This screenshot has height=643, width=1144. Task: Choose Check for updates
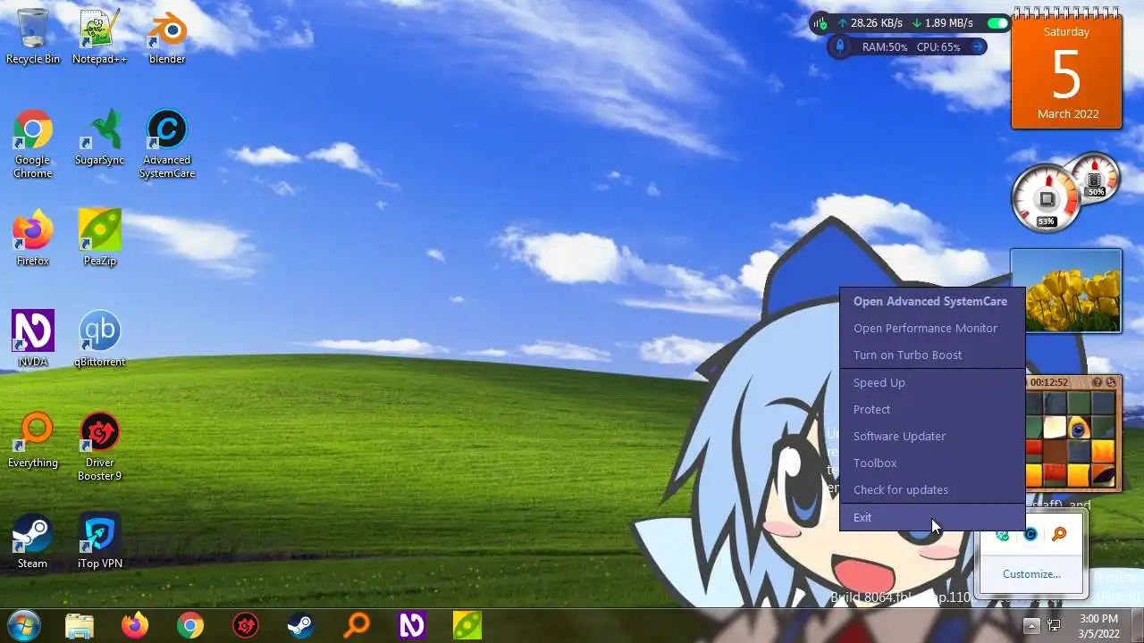coord(932,489)
